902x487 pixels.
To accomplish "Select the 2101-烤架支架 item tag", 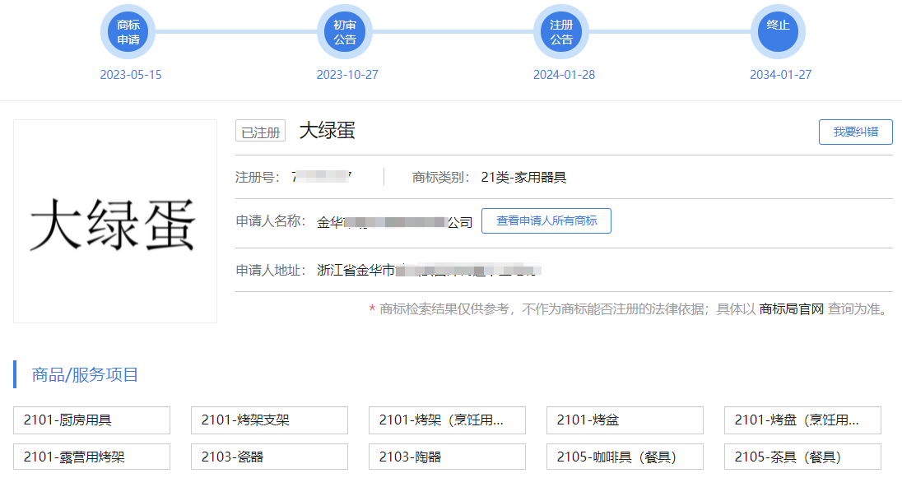I will click(269, 420).
